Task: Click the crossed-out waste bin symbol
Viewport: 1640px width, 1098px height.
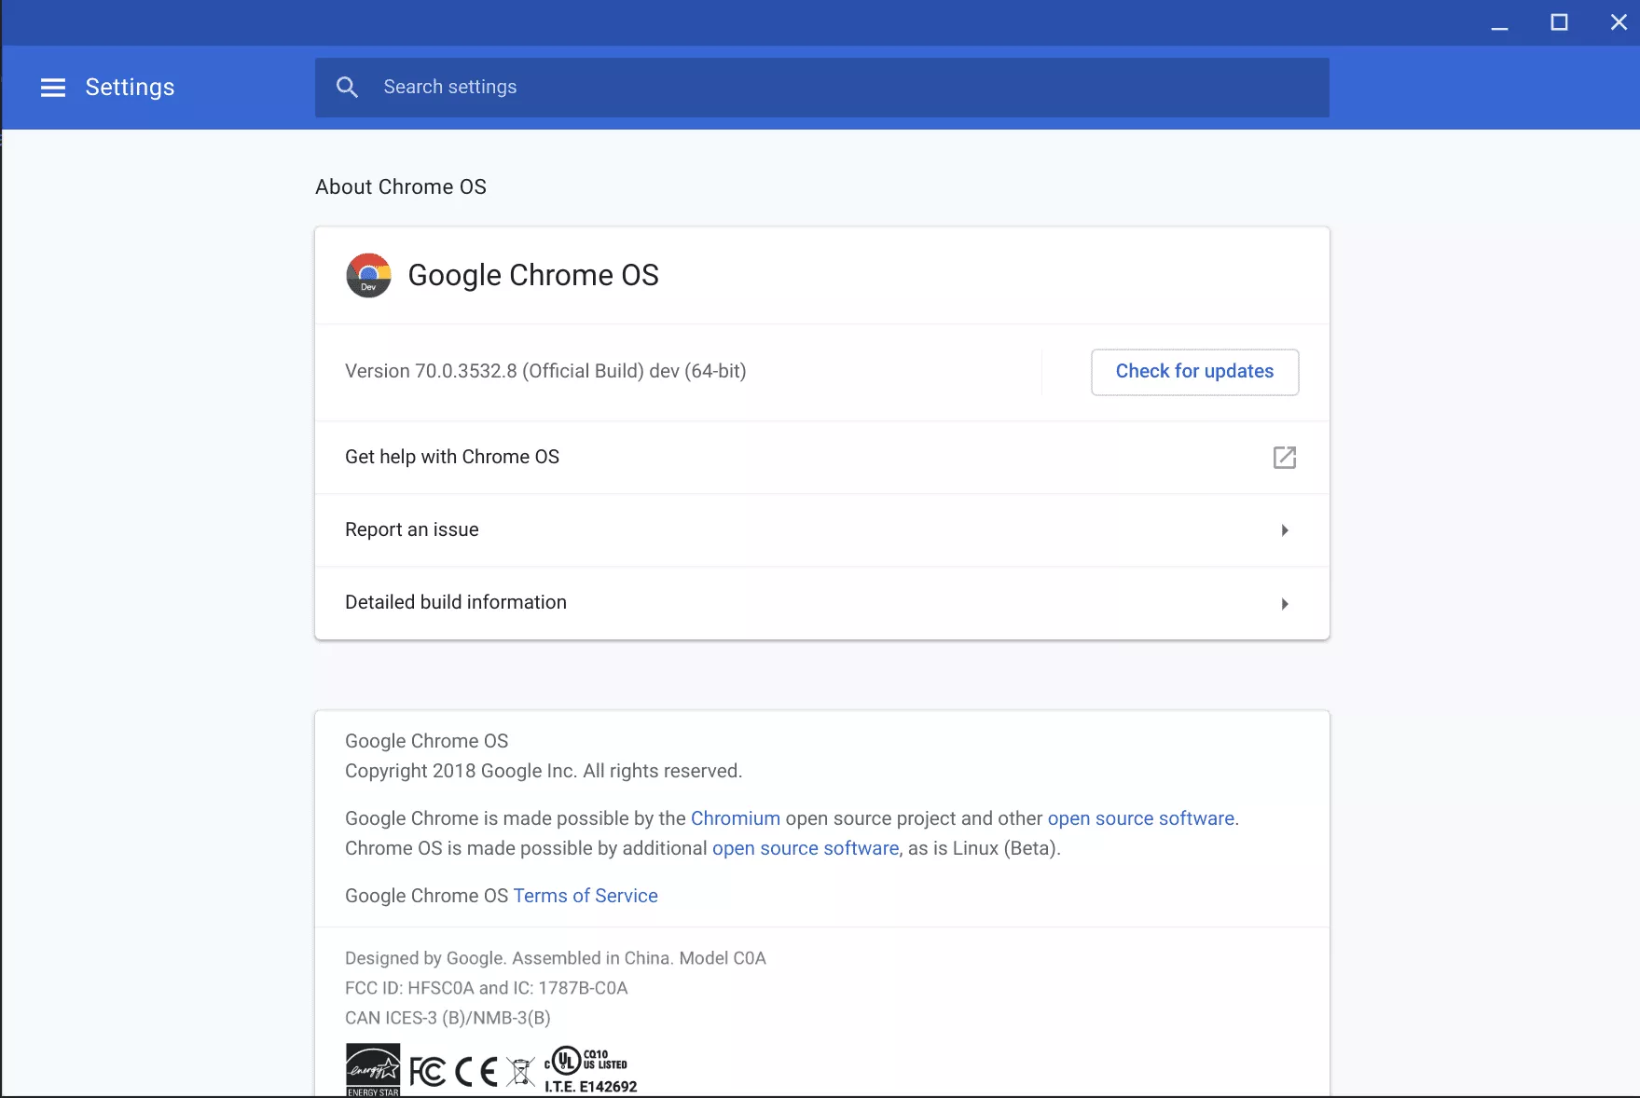Action: 520,1072
